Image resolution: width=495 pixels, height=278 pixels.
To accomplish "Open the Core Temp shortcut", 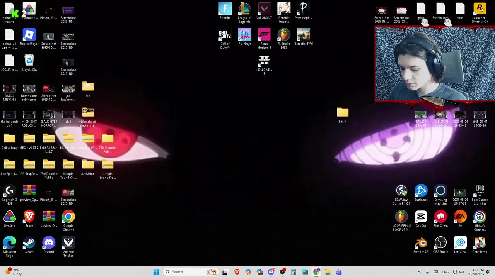I will pos(480,245).
